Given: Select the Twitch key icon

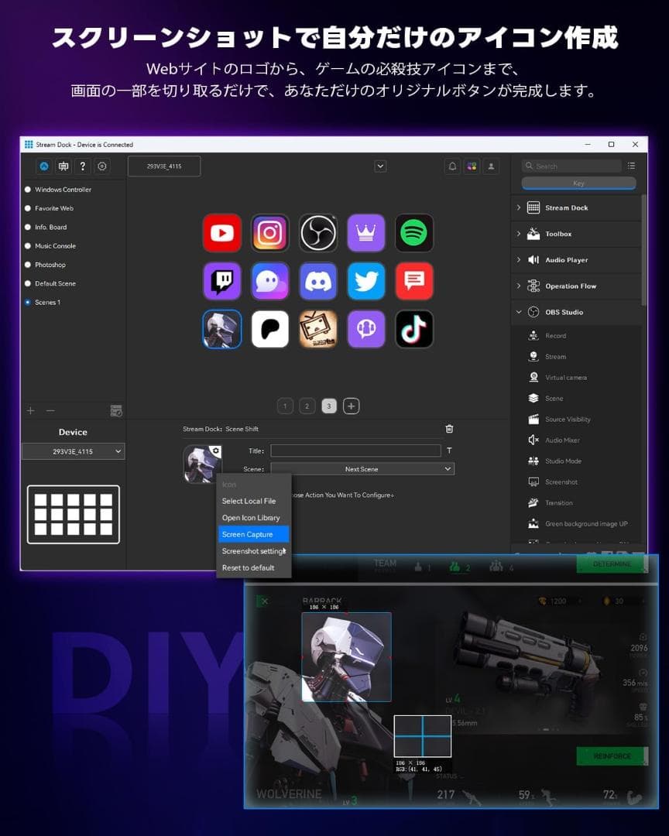Looking at the screenshot, I should [x=222, y=281].
